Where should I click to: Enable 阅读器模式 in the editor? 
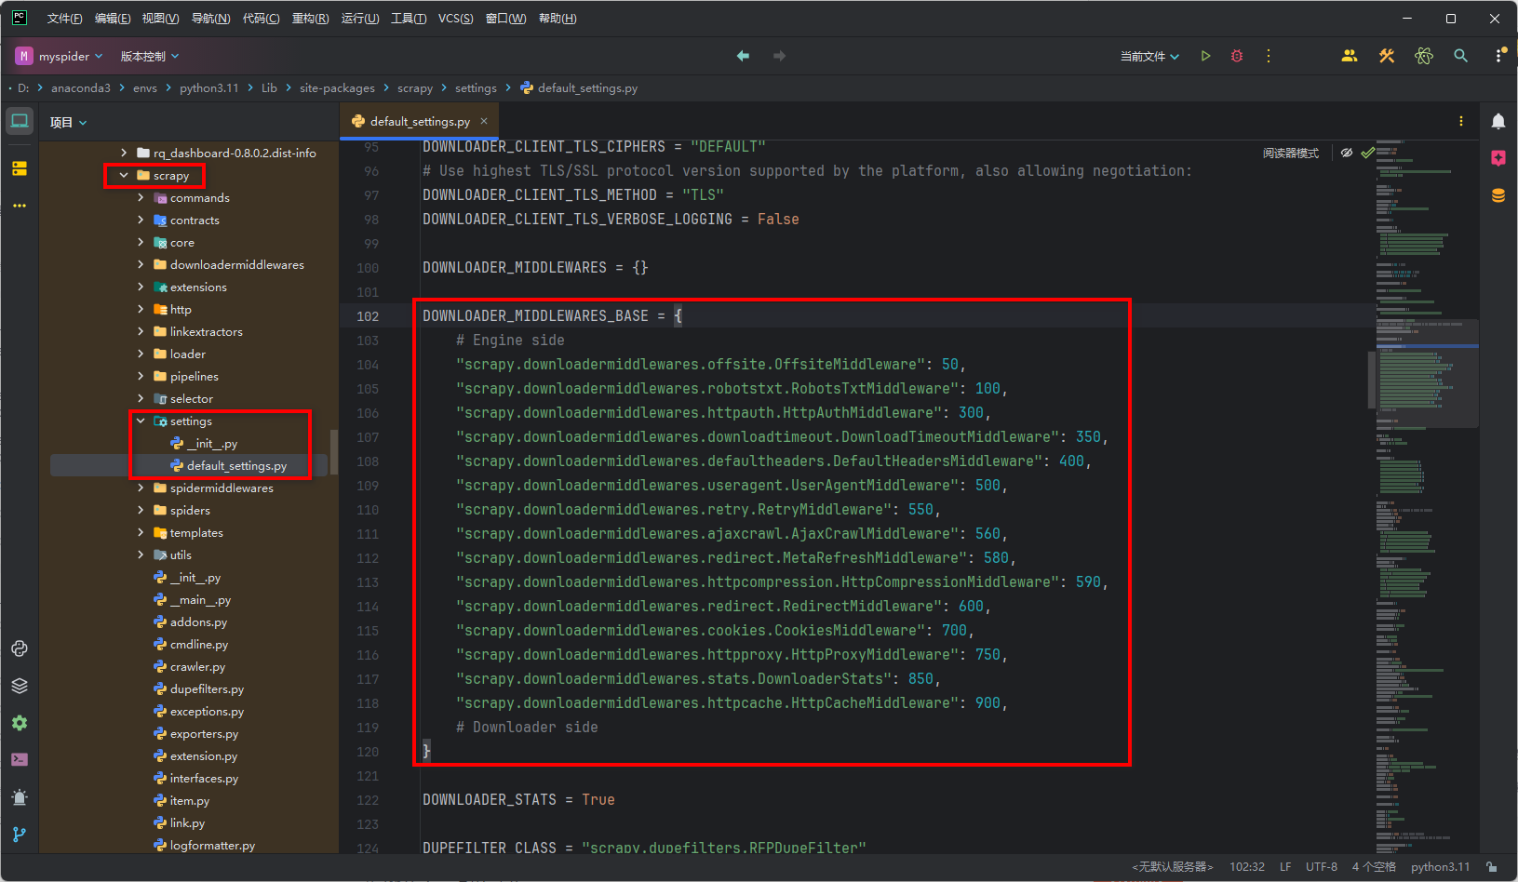click(1291, 153)
